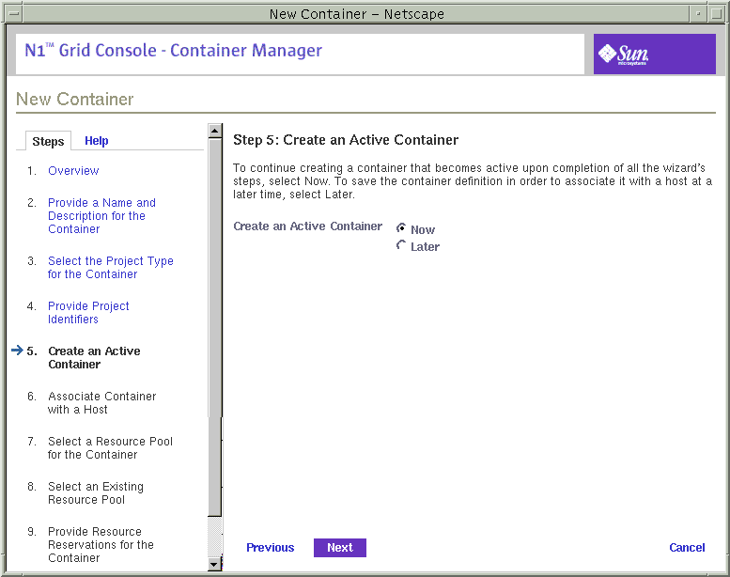The width and height of the screenshot is (730, 577).
Task: Click step 6 Associate Container with a Host
Action: click(x=102, y=403)
